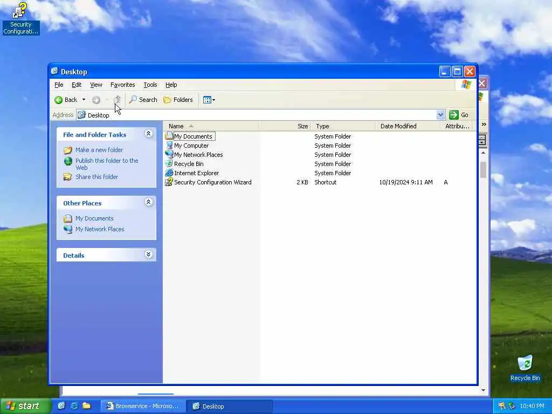Screen dimensions: 552x414
Task: Click the first system tray icon
Action: pos(502,406)
